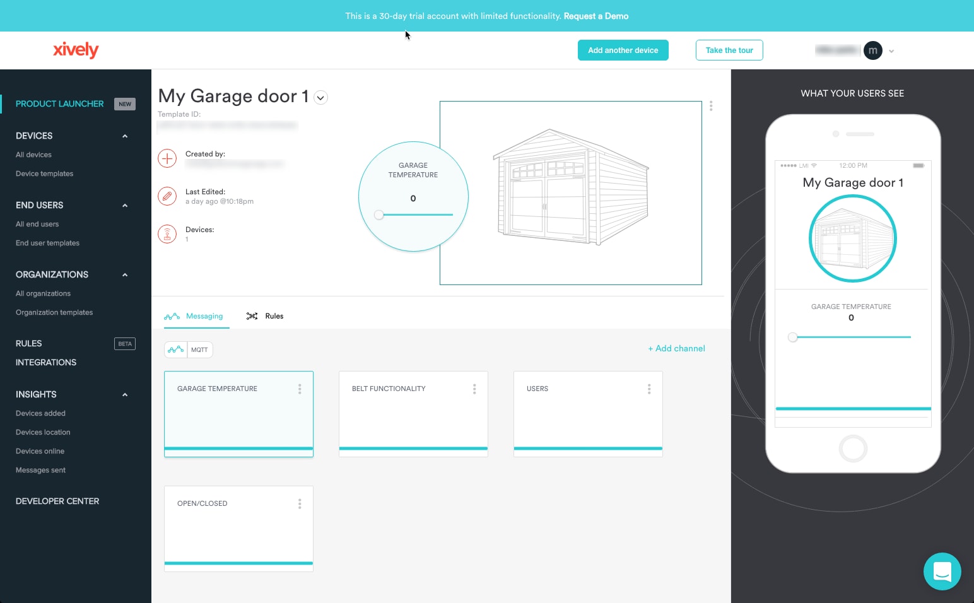This screenshot has height=603, width=974.
Task: Open the account dropdown next to the avatar
Action: tap(891, 50)
